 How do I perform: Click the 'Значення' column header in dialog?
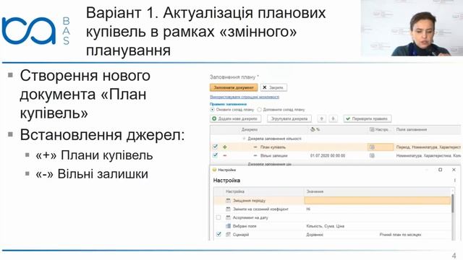[315, 191]
